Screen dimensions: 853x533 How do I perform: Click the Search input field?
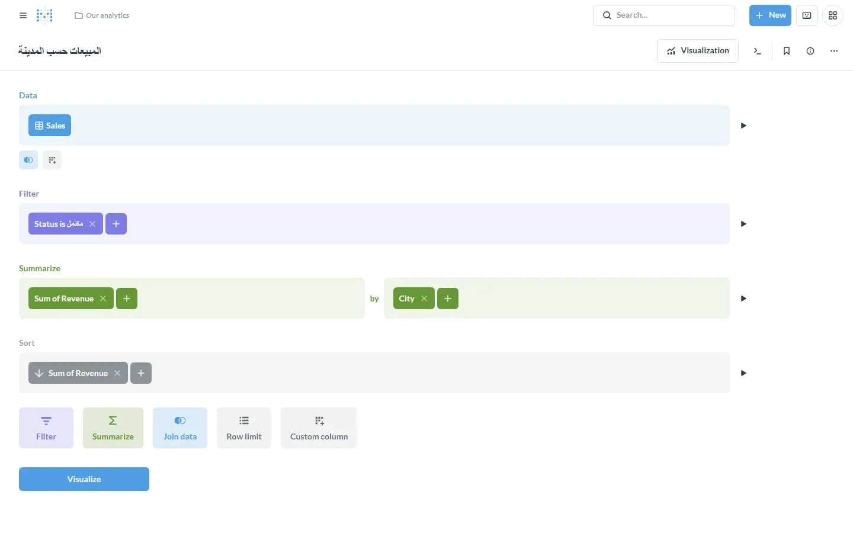tap(663, 15)
